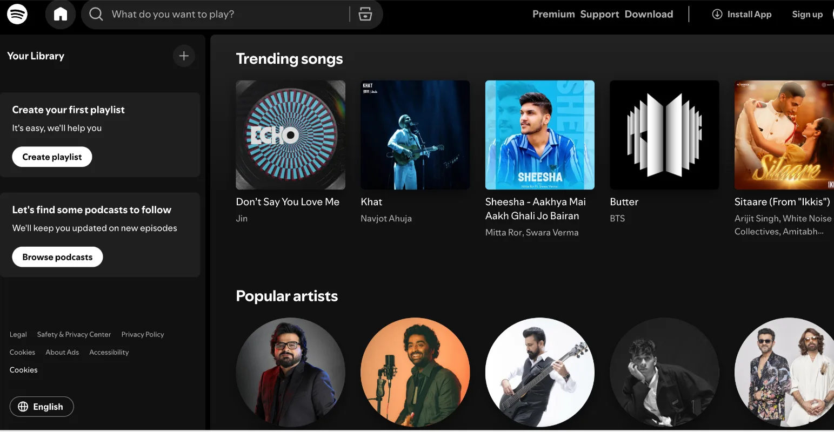Image resolution: width=834 pixels, height=432 pixels.
Task: Click Let's find some podcasts heading
Action: (x=91, y=210)
